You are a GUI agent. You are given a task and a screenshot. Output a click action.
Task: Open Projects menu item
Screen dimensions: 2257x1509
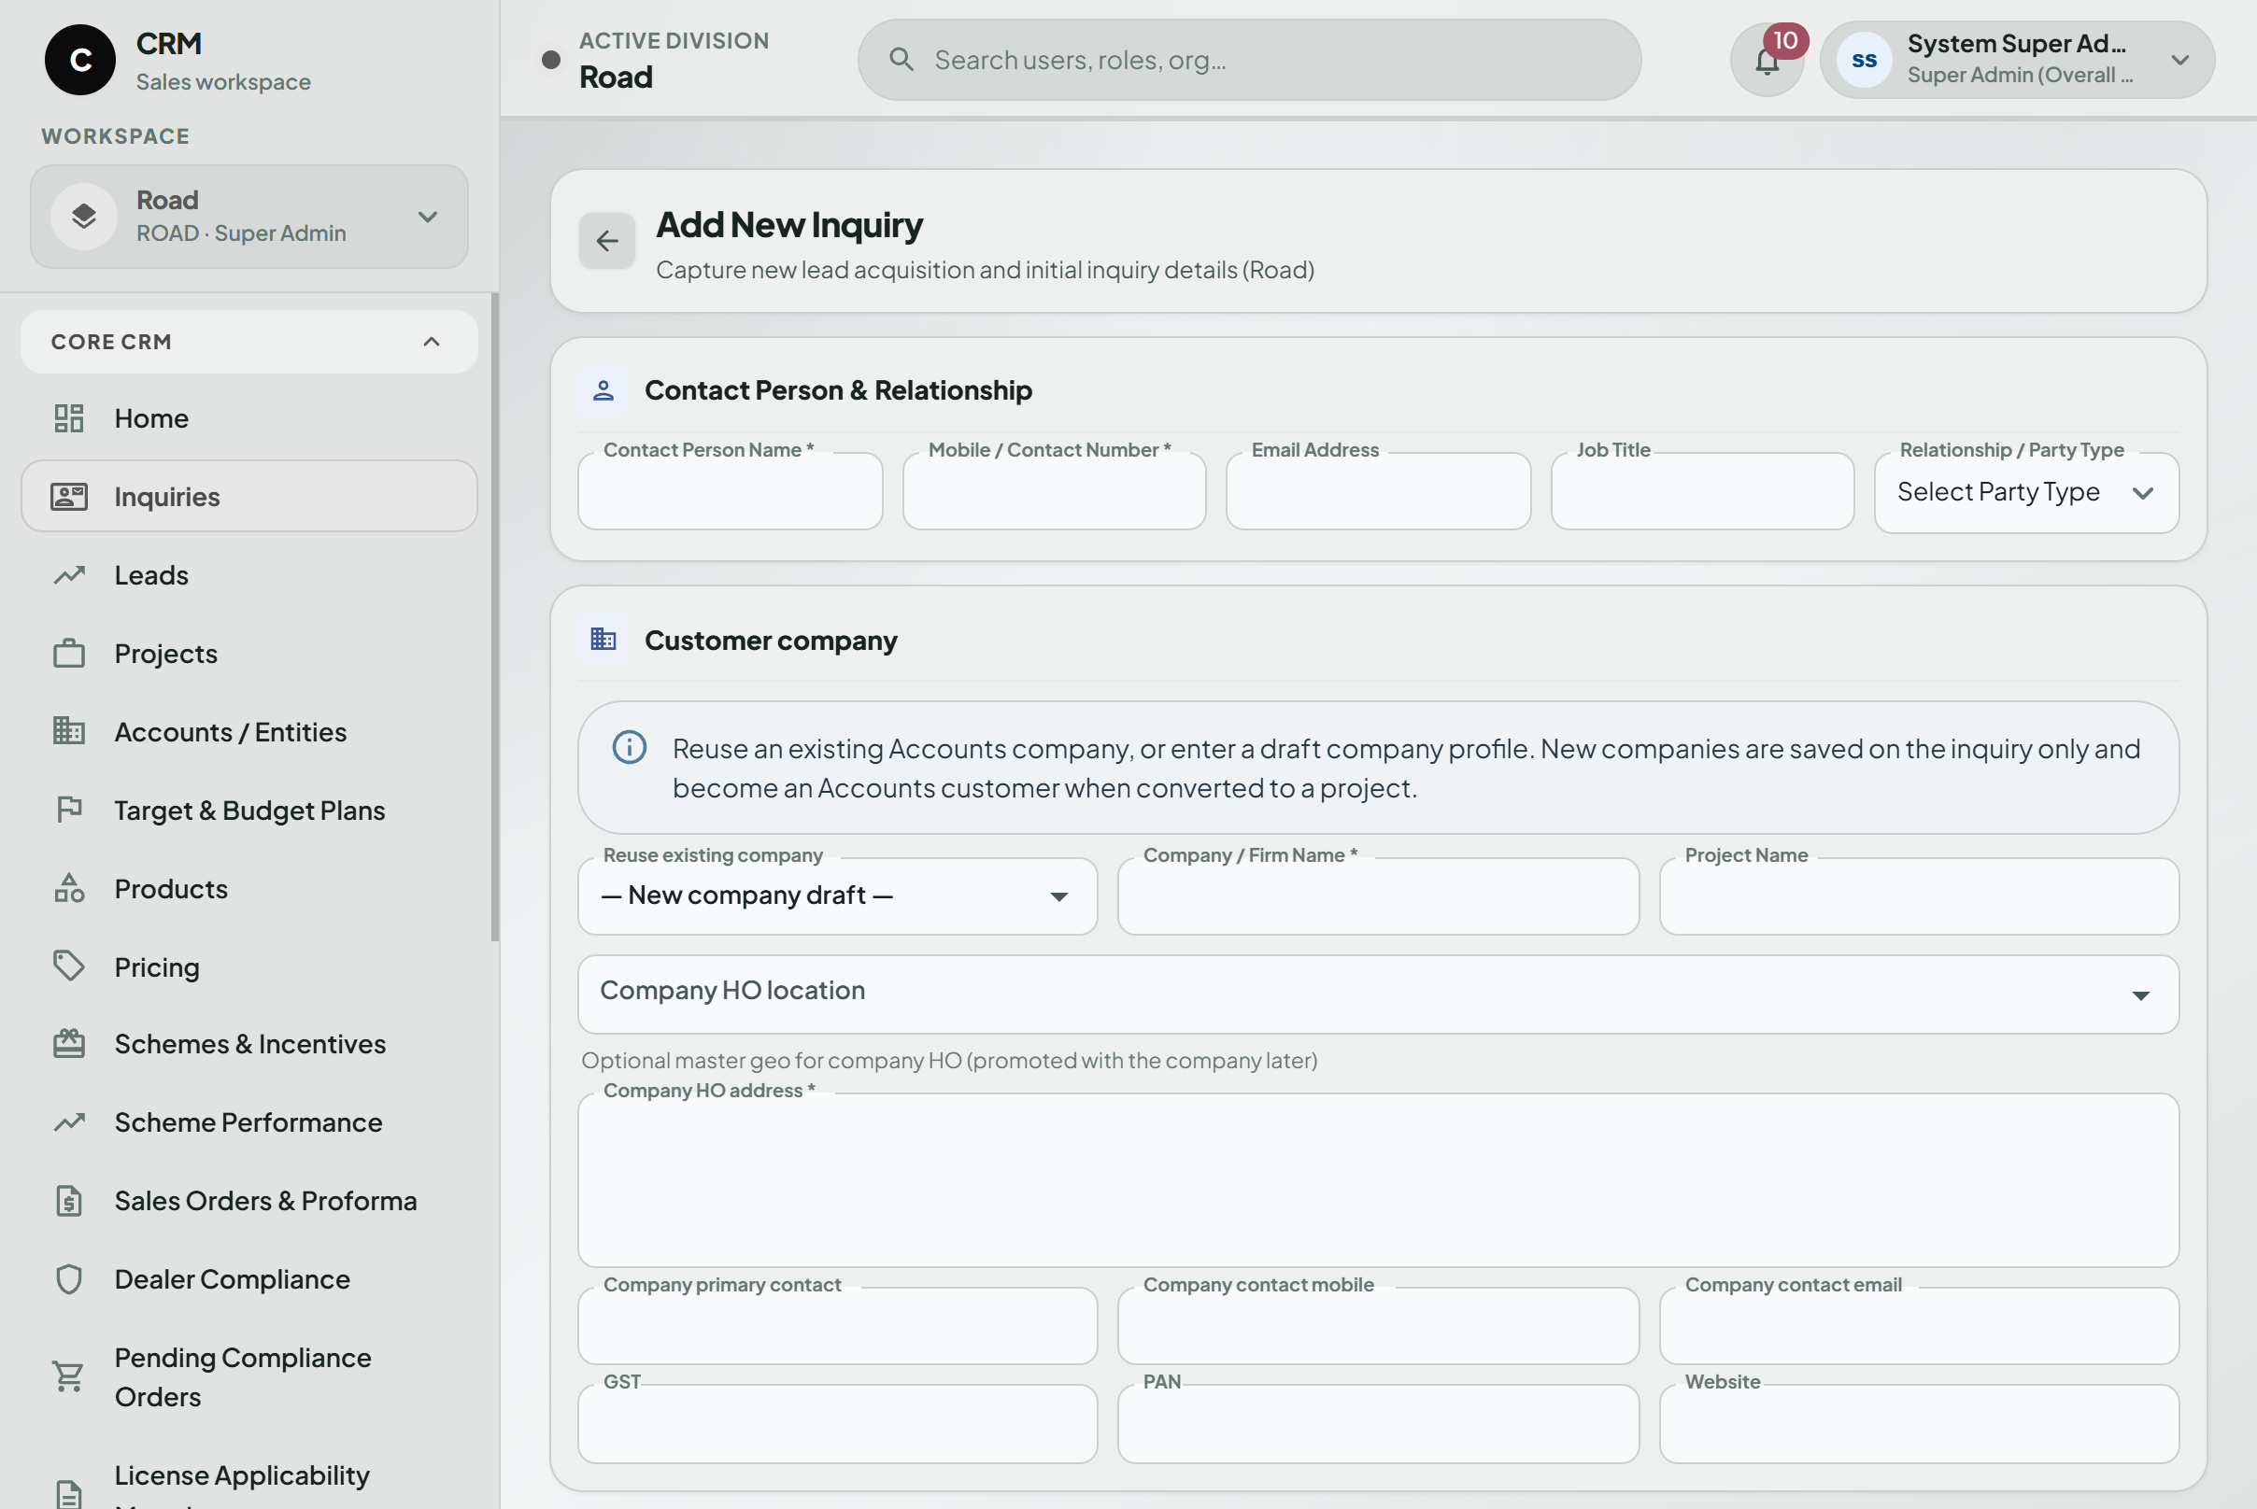point(249,654)
